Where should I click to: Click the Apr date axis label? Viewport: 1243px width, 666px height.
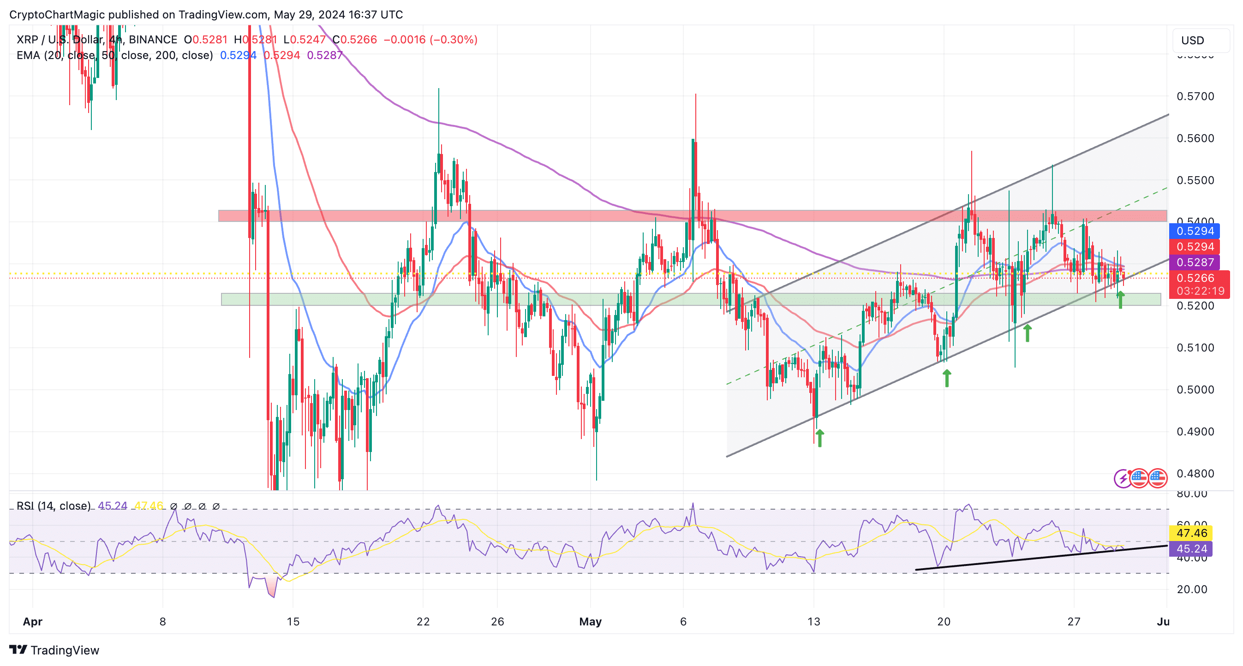pyautogui.click(x=33, y=622)
